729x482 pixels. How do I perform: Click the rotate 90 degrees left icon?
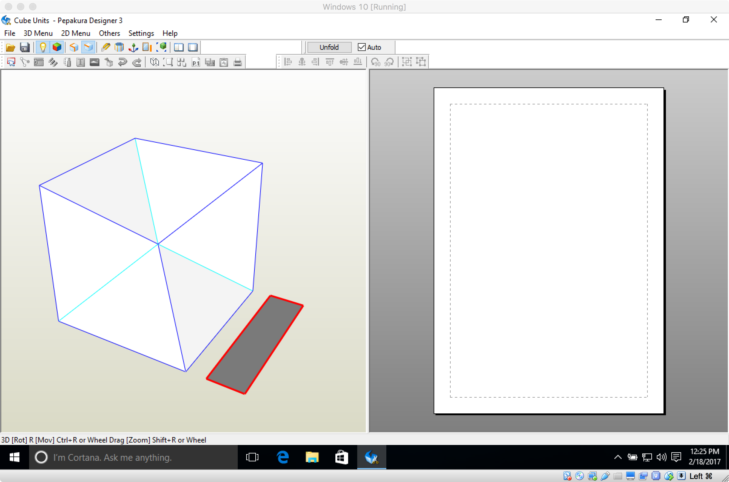pyautogui.click(x=375, y=63)
